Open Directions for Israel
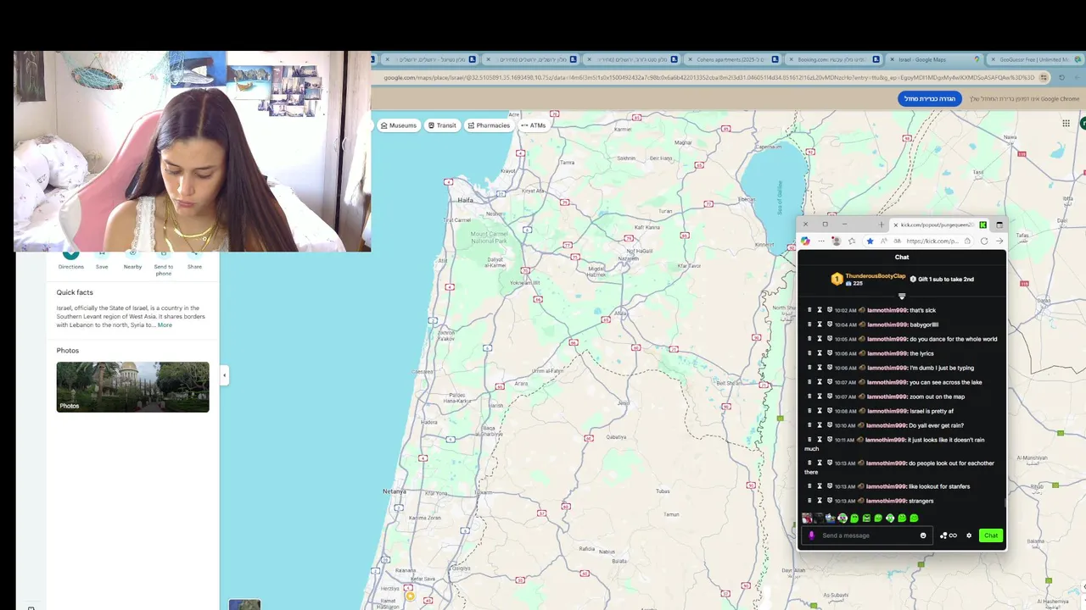Screen dimensions: 1086x610 [x=70, y=260]
